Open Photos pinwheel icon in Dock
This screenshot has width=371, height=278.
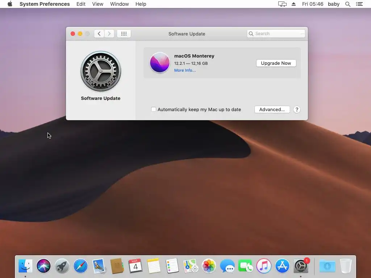(209, 266)
